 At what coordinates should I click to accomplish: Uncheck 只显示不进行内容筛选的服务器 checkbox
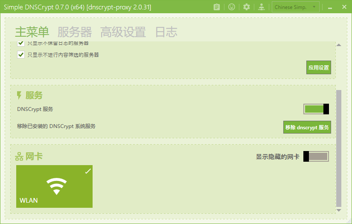point(21,55)
